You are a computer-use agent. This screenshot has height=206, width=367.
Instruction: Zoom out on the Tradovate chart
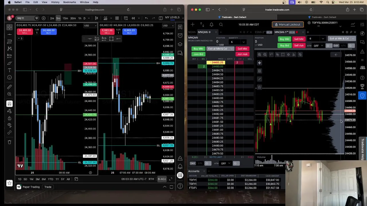(265, 54)
